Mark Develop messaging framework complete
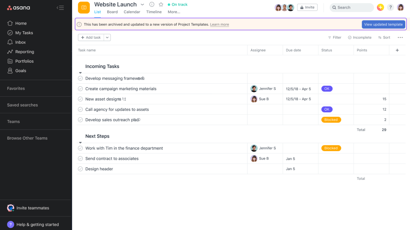 80,78
